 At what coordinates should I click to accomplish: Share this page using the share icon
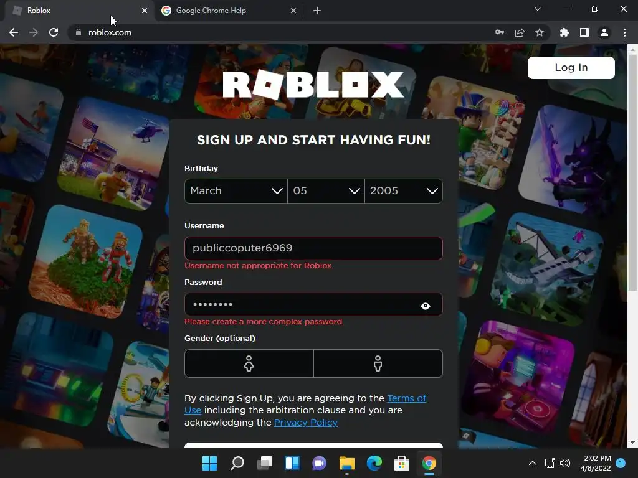(x=520, y=32)
